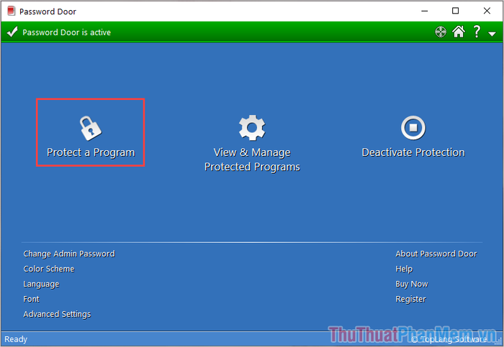Open Advanced Settings link

coord(57,314)
